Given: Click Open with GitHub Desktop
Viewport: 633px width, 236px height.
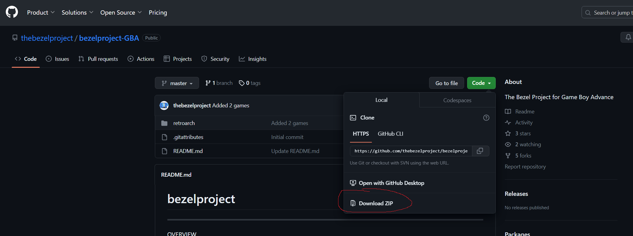Looking at the screenshot, I should pyautogui.click(x=391, y=183).
